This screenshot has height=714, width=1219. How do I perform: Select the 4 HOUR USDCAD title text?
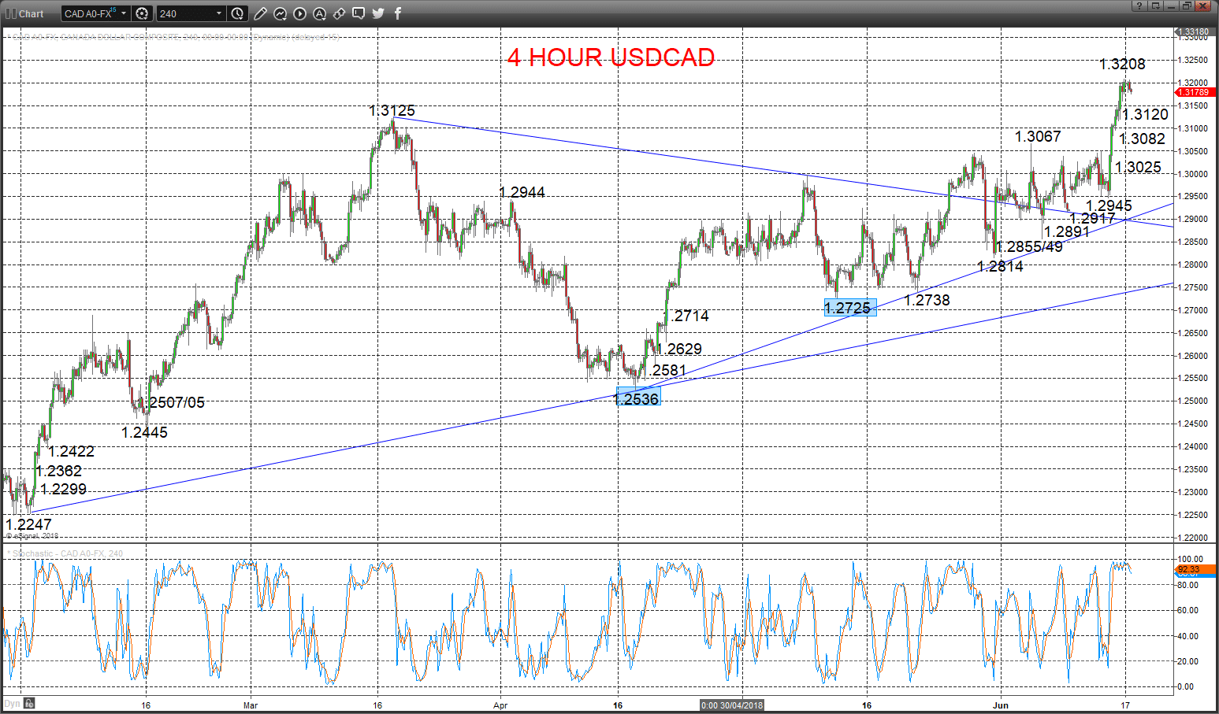(x=611, y=57)
